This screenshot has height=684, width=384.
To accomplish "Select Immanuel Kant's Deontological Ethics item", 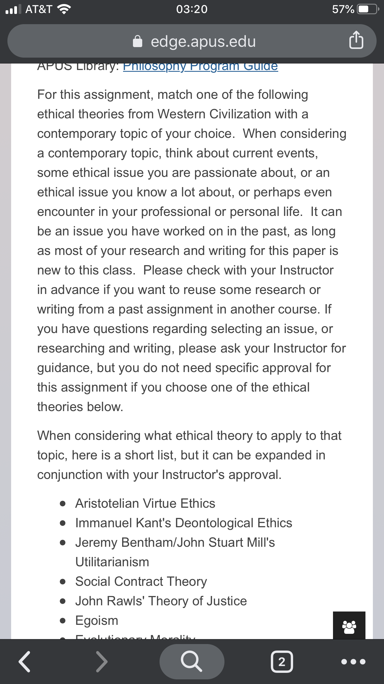I will [184, 523].
